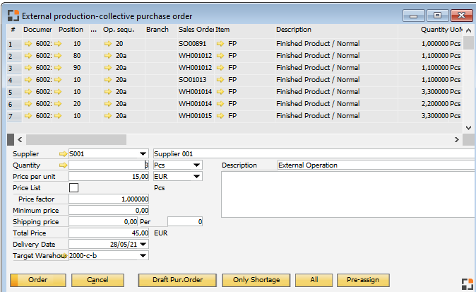Expand the Target Warehouse dropdown
The height and width of the screenshot is (292, 476).
tap(144, 255)
